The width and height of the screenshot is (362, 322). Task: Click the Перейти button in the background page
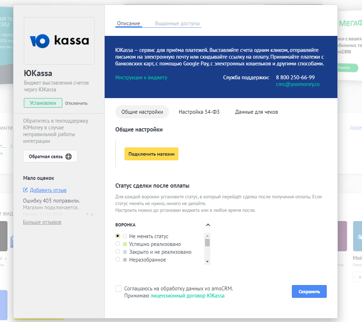click(x=348, y=68)
